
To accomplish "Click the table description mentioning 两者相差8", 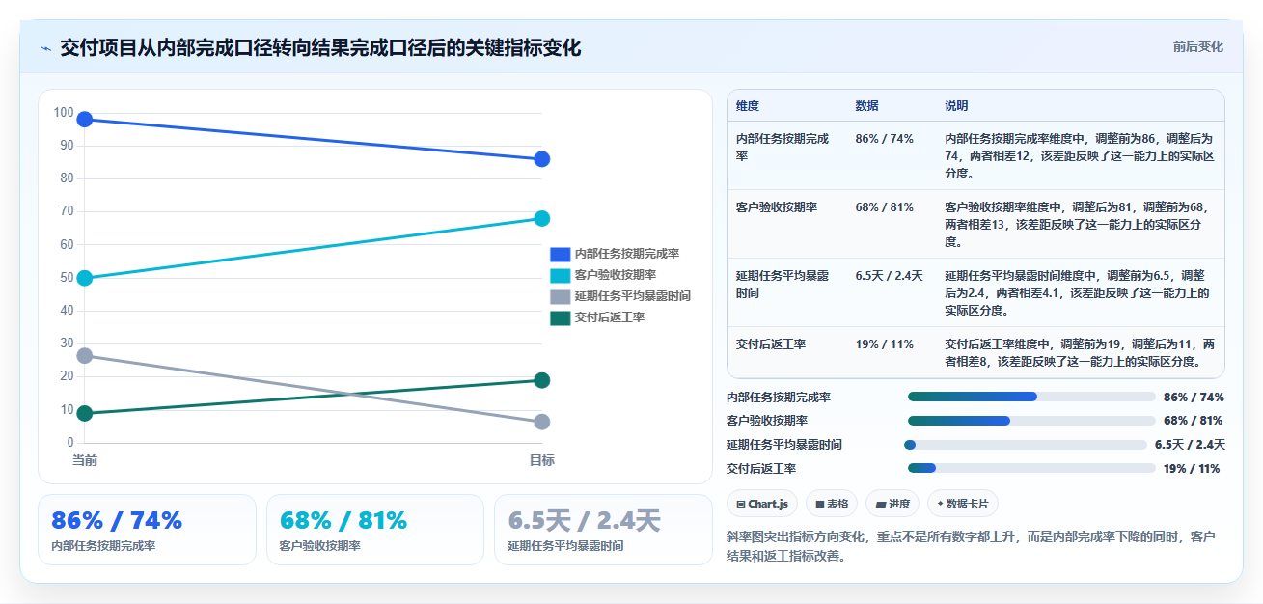I will [x=1080, y=352].
